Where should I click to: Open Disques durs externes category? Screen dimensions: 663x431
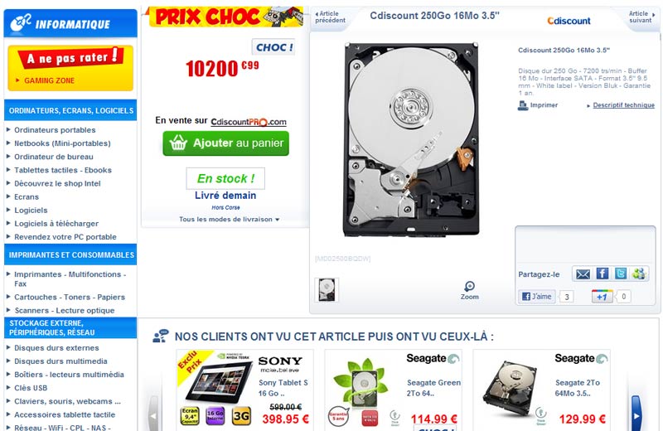56,347
